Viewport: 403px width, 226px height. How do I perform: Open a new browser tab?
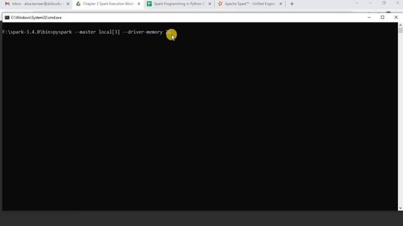point(292,4)
